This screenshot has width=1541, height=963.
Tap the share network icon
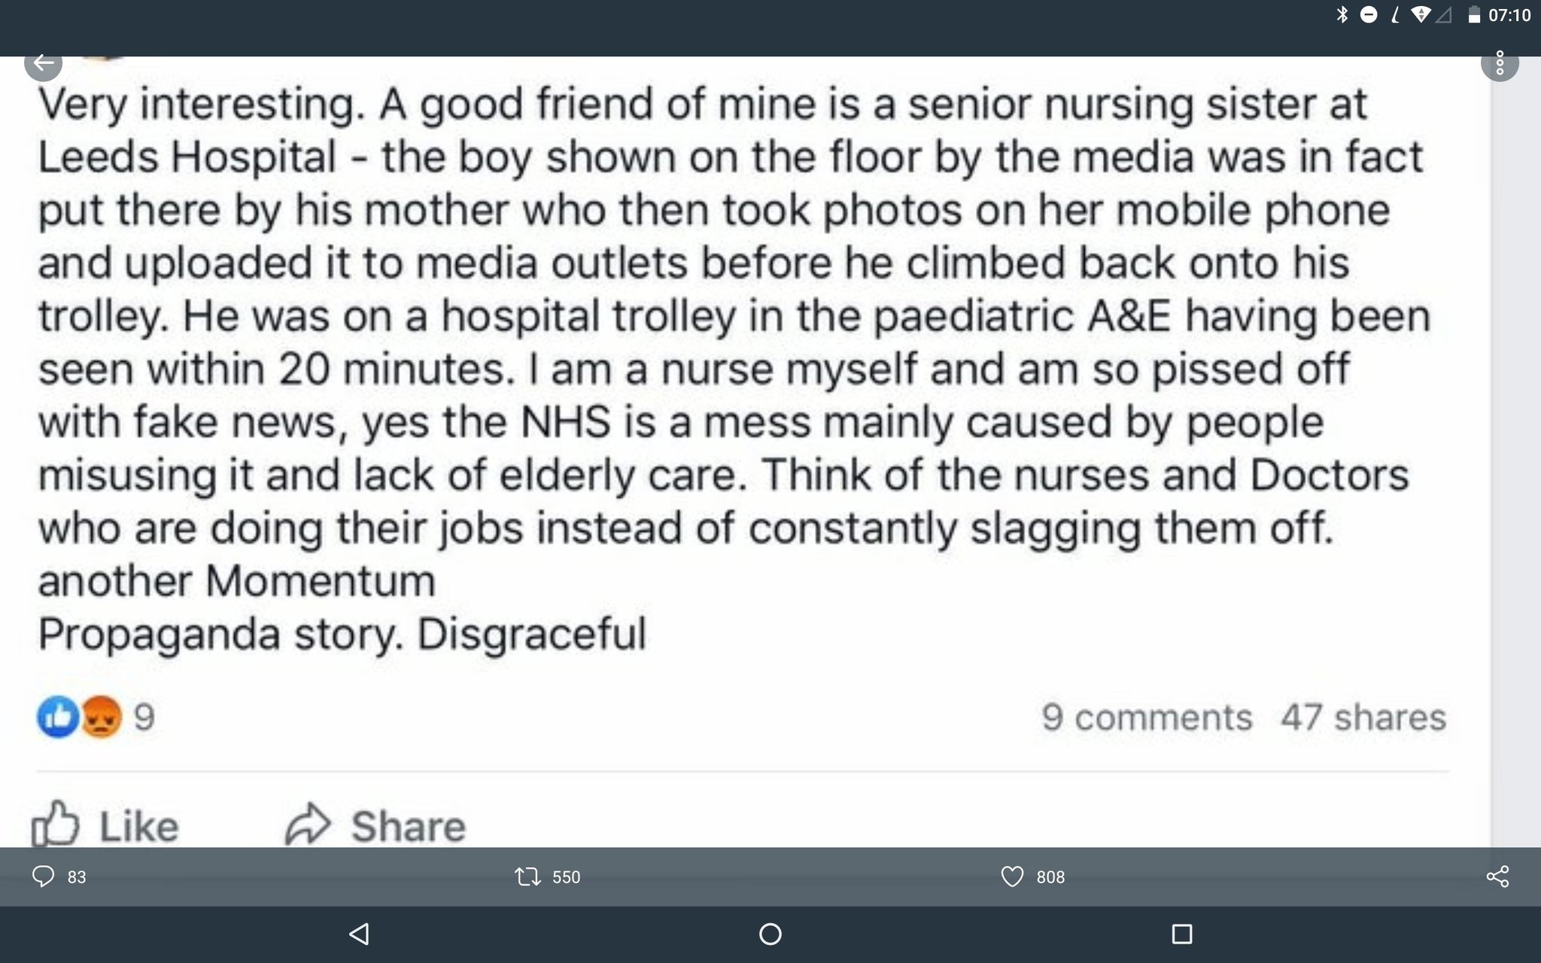coord(1497,876)
